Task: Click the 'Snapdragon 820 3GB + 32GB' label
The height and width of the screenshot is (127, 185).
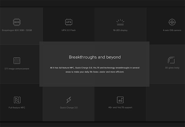Action: coord(17,30)
